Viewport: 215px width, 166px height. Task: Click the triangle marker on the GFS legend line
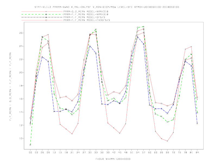[x=46, y=17]
